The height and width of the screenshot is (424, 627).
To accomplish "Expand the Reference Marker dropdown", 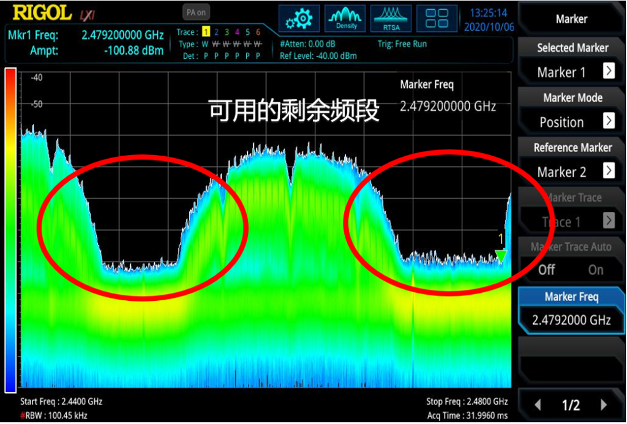I will point(608,171).
